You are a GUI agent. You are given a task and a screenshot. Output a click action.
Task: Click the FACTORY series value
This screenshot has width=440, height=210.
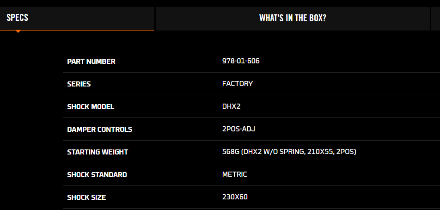(x=238, y=84)
